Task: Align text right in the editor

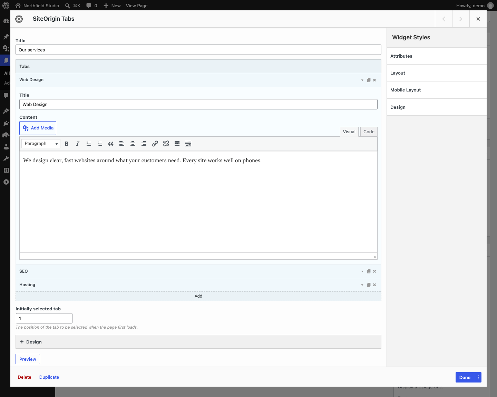Action: pyautogui.click(x=144, y=144)
